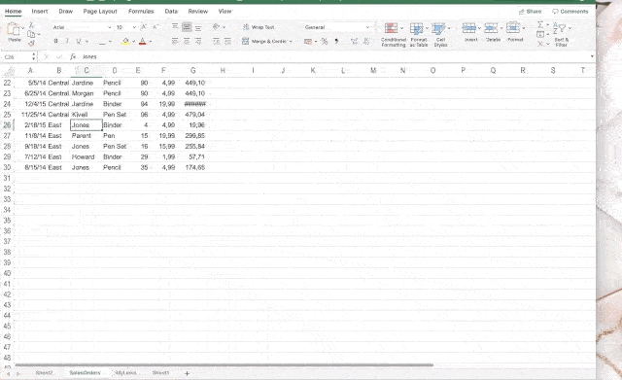The image size is (622, 380).
Task: Increase the font size
Action: click(144, 27)
